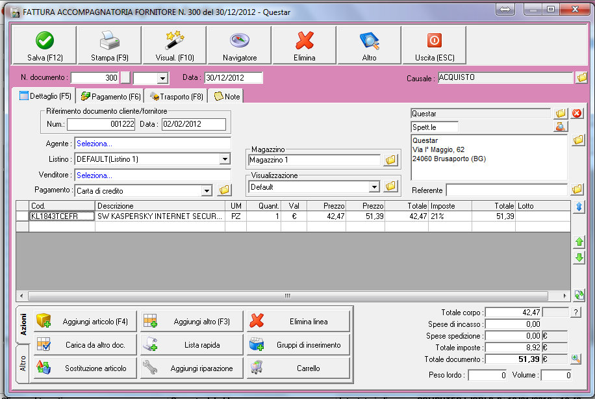Move the selected row up with the green arrow

579,242
